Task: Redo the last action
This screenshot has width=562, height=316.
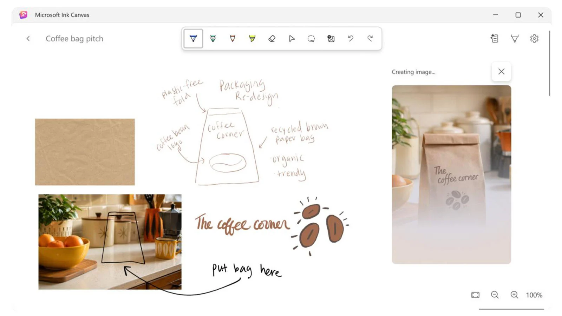Action: click(370, 39)
